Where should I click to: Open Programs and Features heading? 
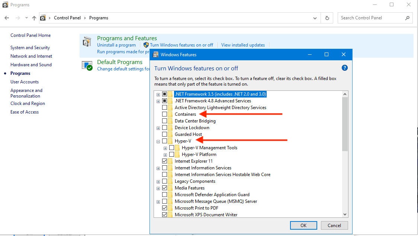[127, 38]
